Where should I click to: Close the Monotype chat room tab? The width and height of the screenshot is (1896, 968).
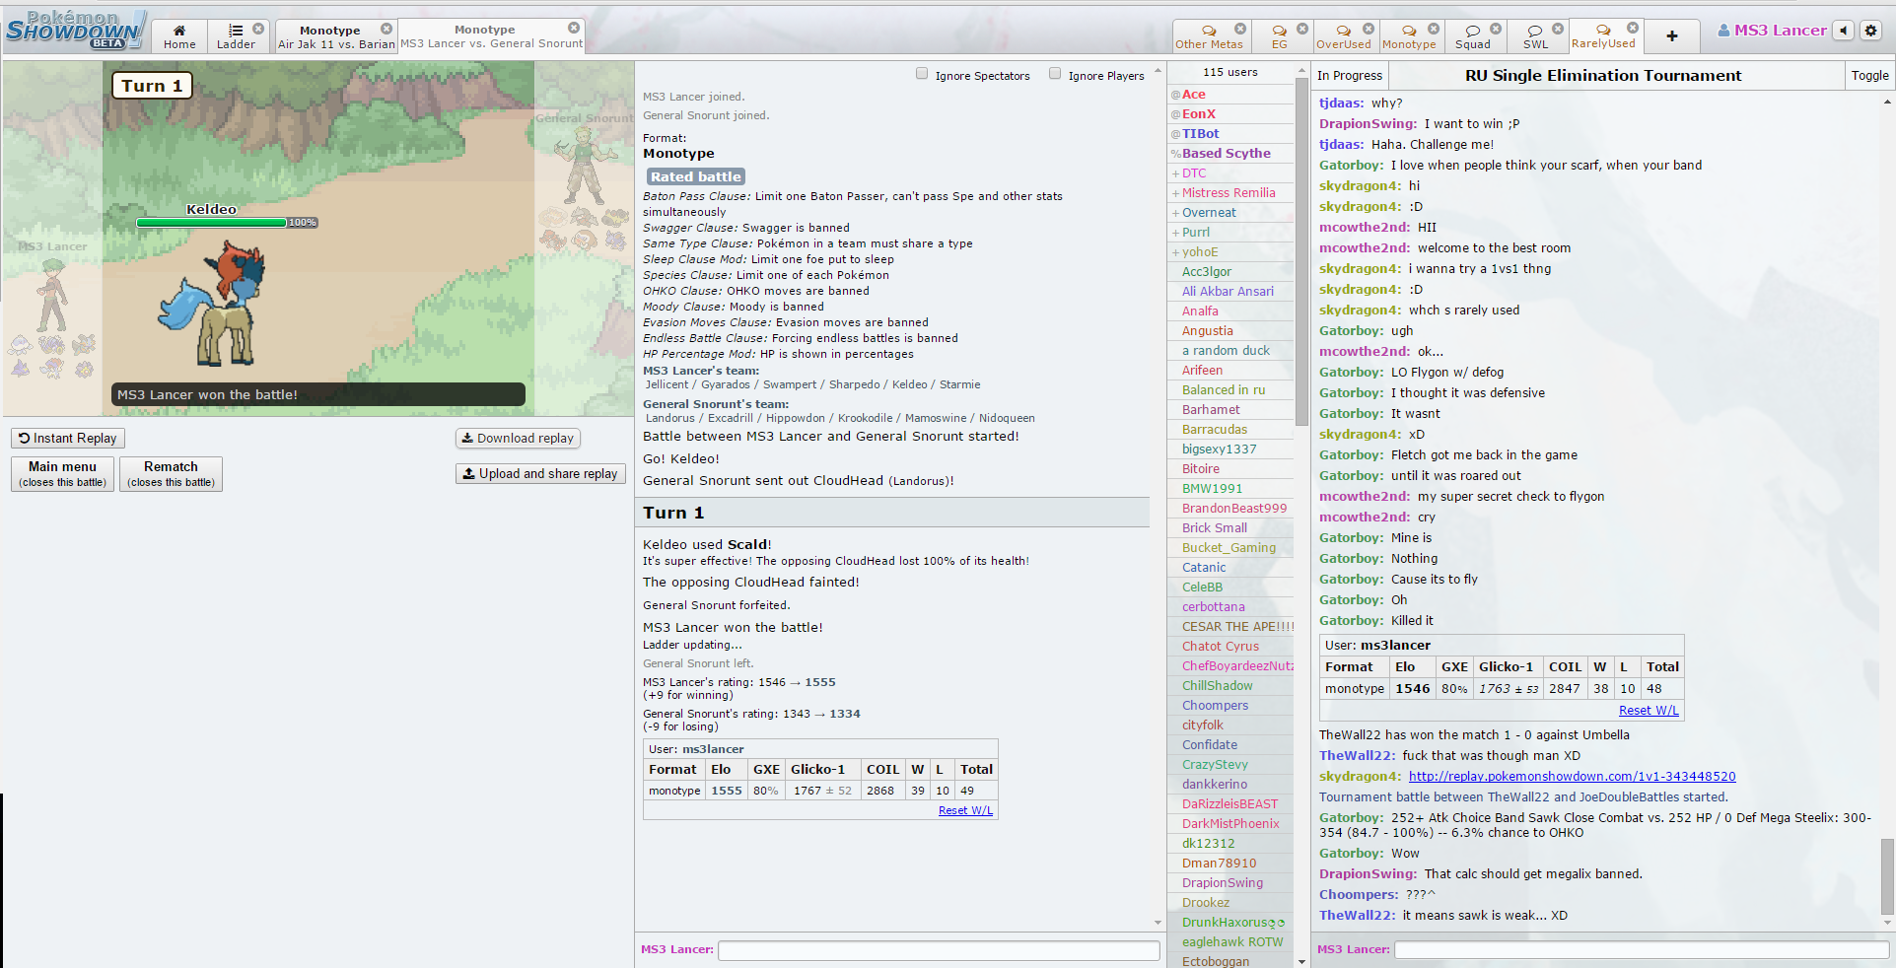coord(1434,29)
